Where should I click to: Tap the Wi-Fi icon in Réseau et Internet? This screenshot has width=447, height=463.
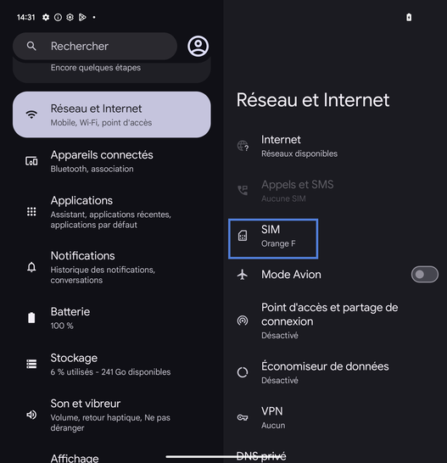click(x=31, y=114)
